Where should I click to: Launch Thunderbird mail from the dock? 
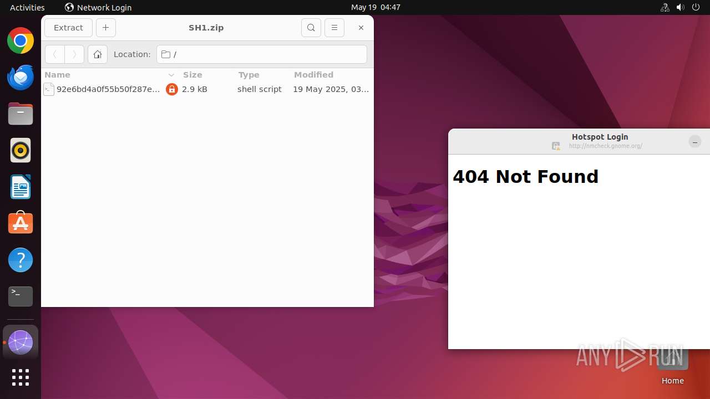21,78
